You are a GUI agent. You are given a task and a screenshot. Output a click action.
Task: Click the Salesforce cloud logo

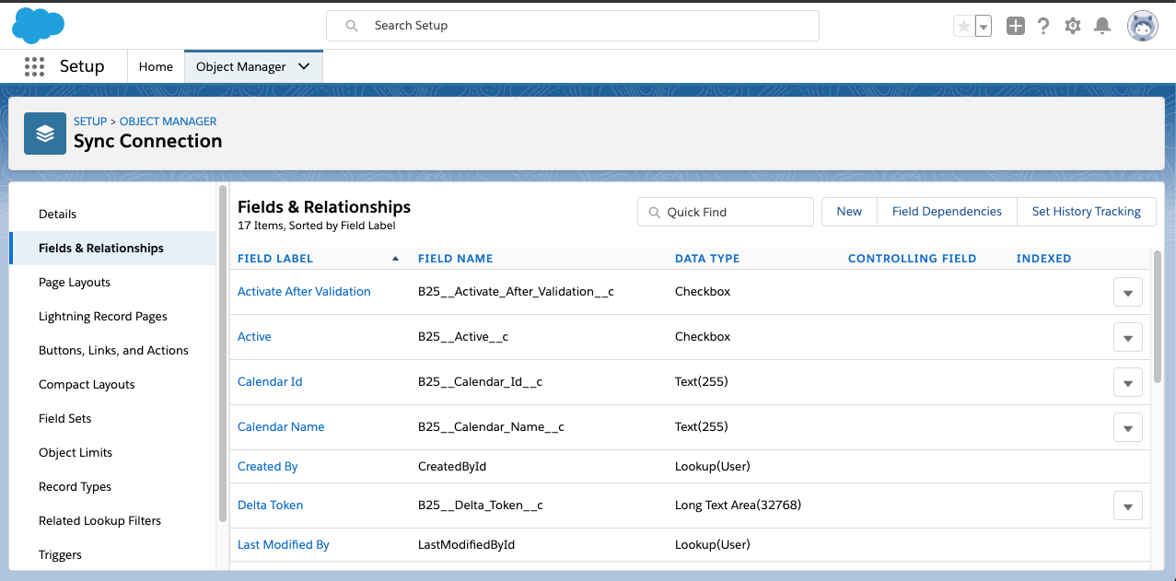click(x=38, y=25)
